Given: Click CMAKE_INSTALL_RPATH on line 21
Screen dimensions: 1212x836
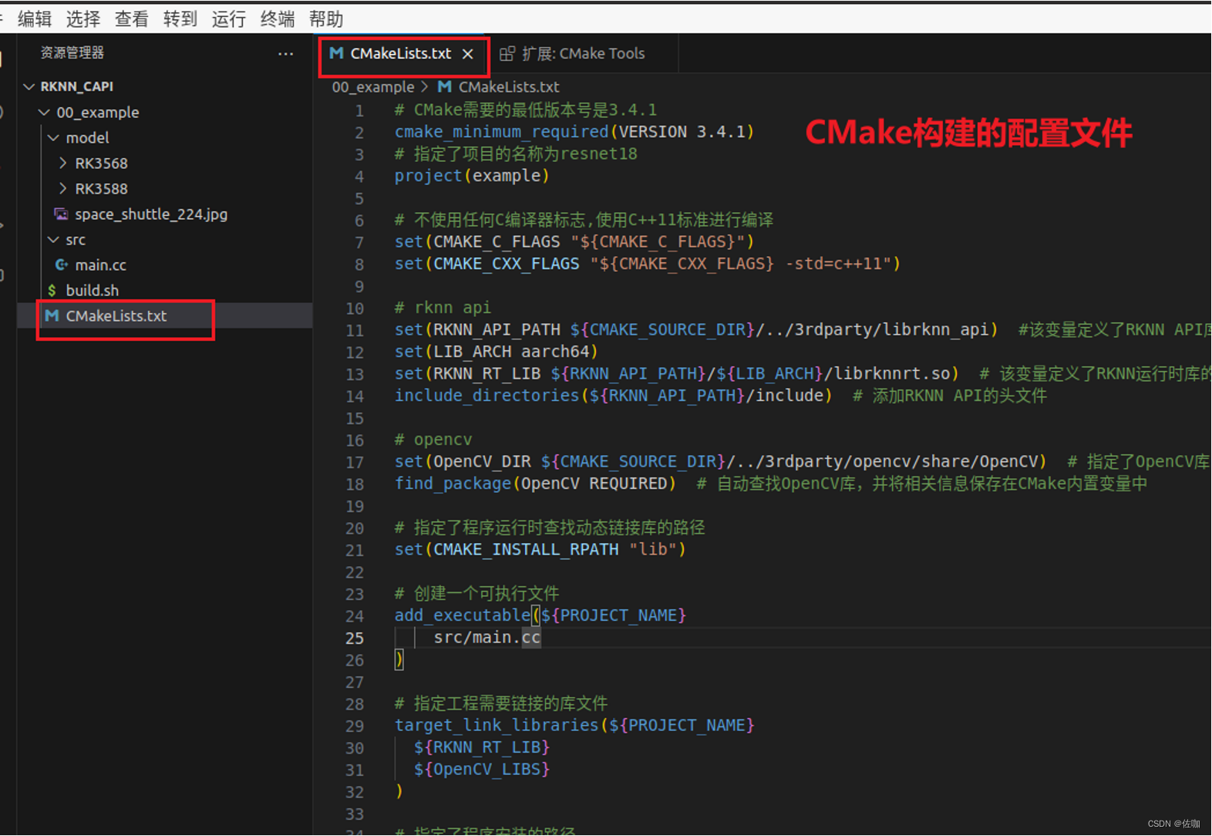Looking at the screenshot, I should click(526, 550).
